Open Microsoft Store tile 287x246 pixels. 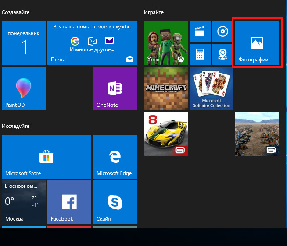(x=47, y=157)
